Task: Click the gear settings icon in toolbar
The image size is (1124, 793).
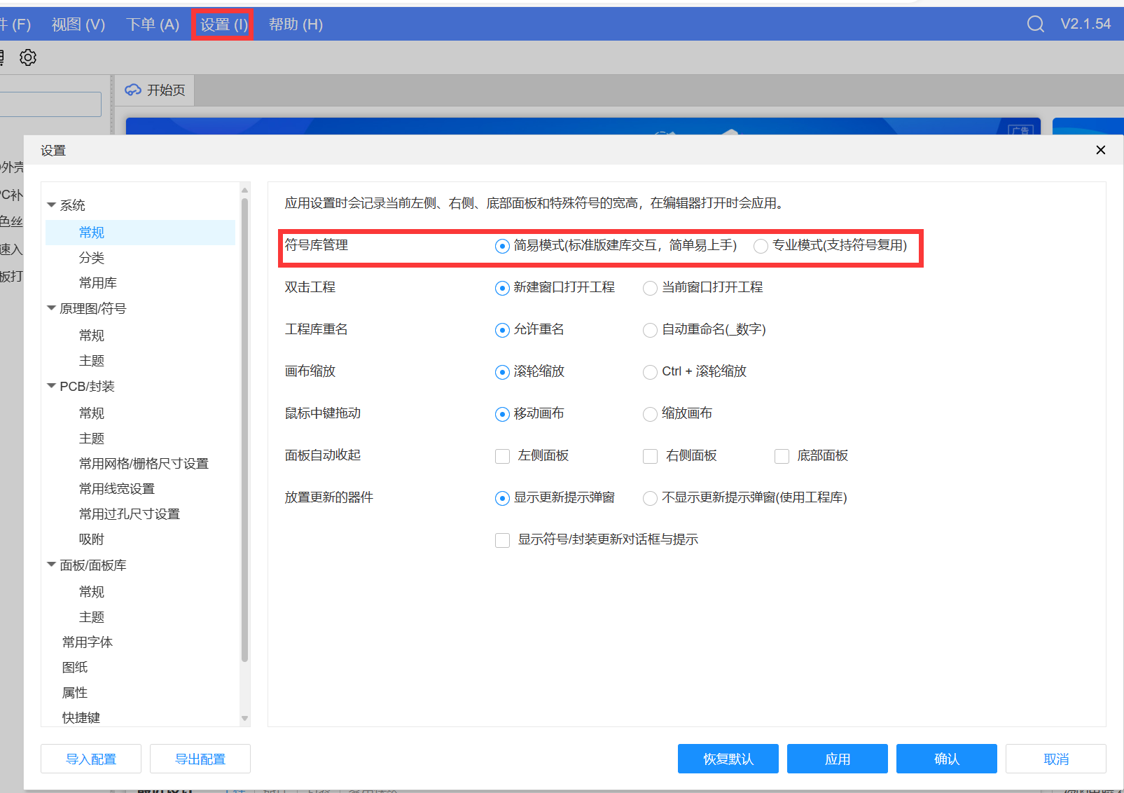Action: pyautogui.click(x=28, y=57)
